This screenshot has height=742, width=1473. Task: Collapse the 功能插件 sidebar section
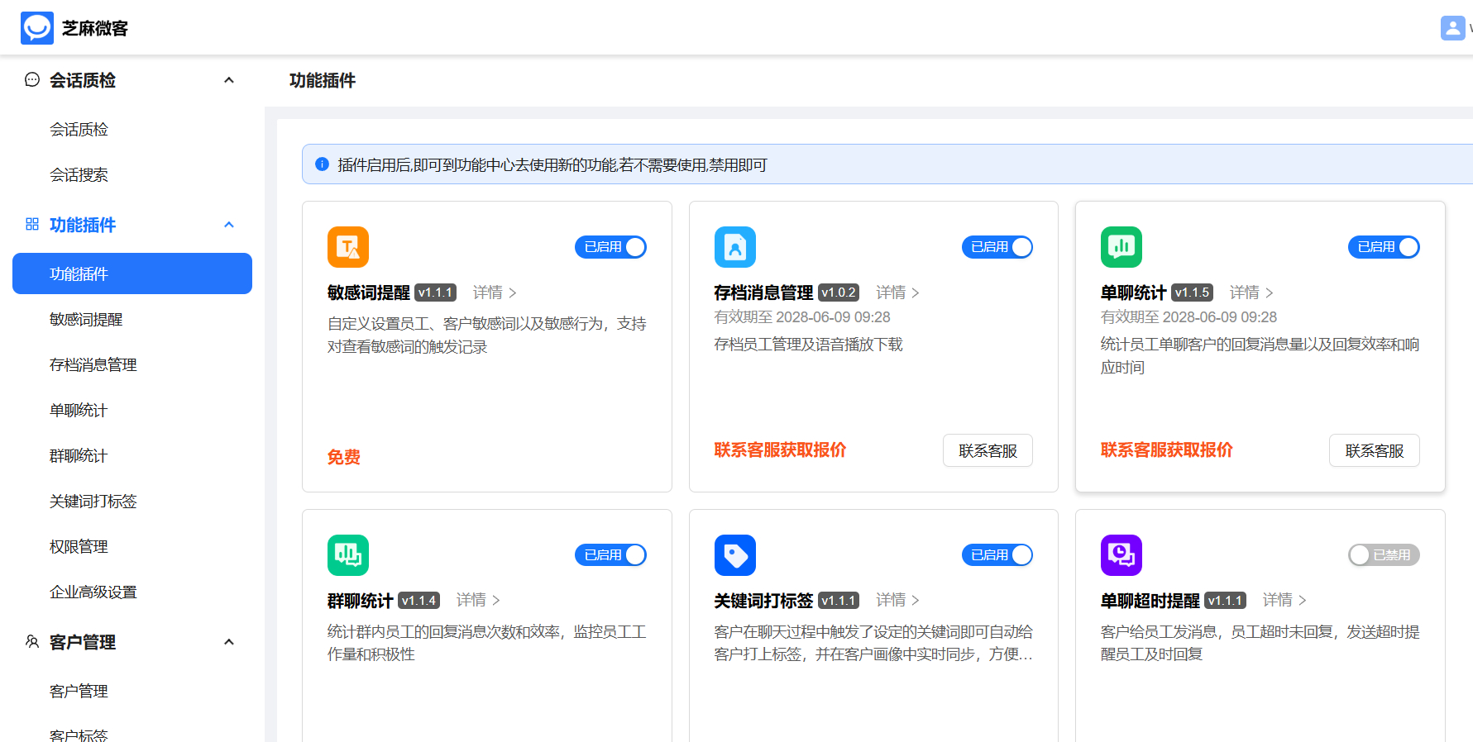tap(229, 225)
